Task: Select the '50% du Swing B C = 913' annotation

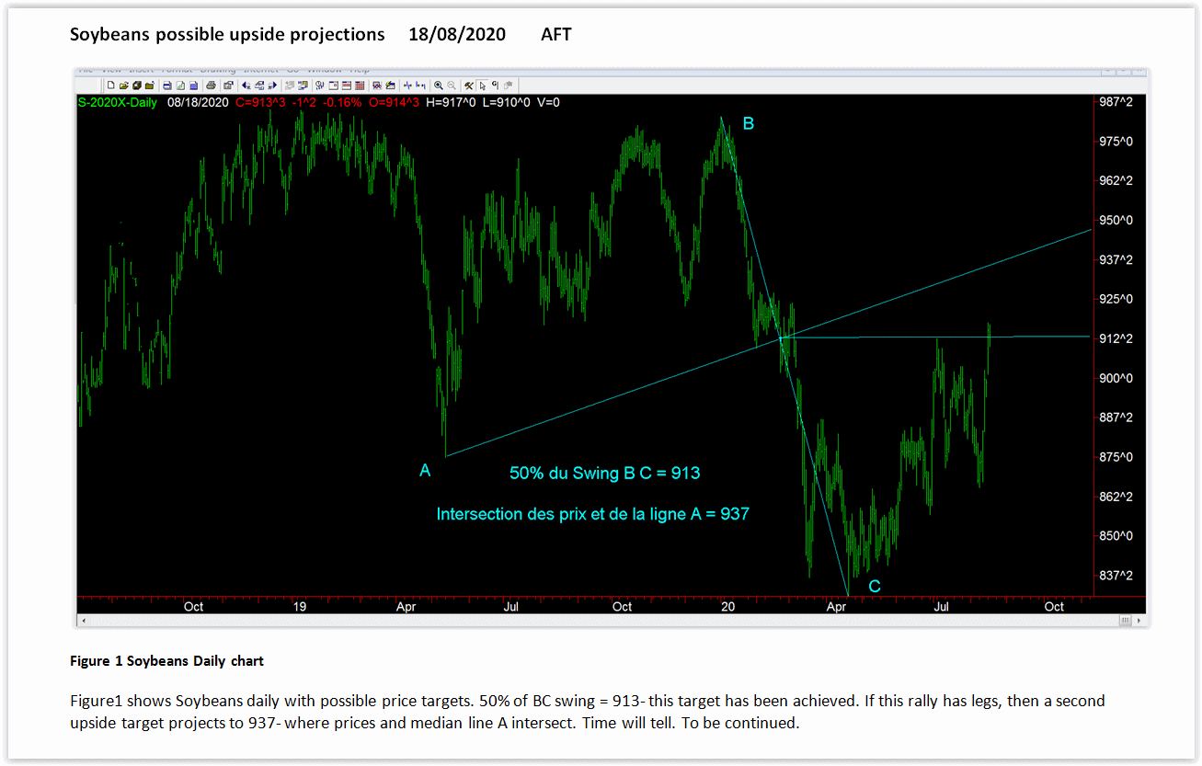Action: pyautogui.click(x=604, y=474)
